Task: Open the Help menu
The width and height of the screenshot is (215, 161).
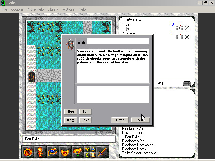Action: point(82,9)
